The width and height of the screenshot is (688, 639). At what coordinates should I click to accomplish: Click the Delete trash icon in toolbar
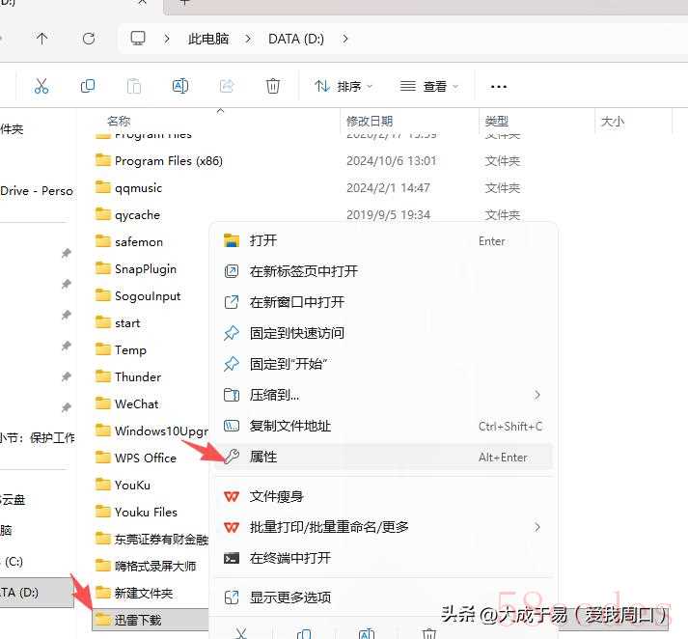tap(273, 86)
